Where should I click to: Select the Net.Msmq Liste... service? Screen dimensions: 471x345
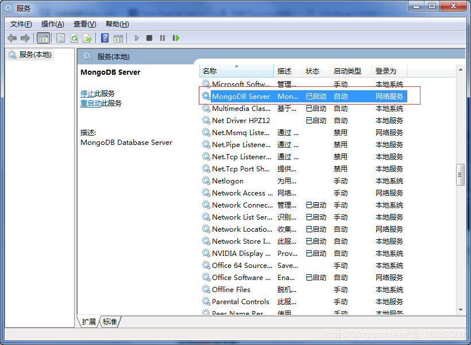[x=241, y=133]
